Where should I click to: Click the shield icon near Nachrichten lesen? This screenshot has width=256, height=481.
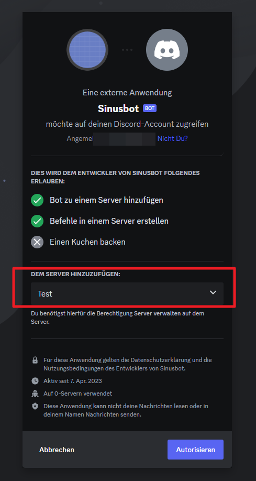(x=35, y=406)
